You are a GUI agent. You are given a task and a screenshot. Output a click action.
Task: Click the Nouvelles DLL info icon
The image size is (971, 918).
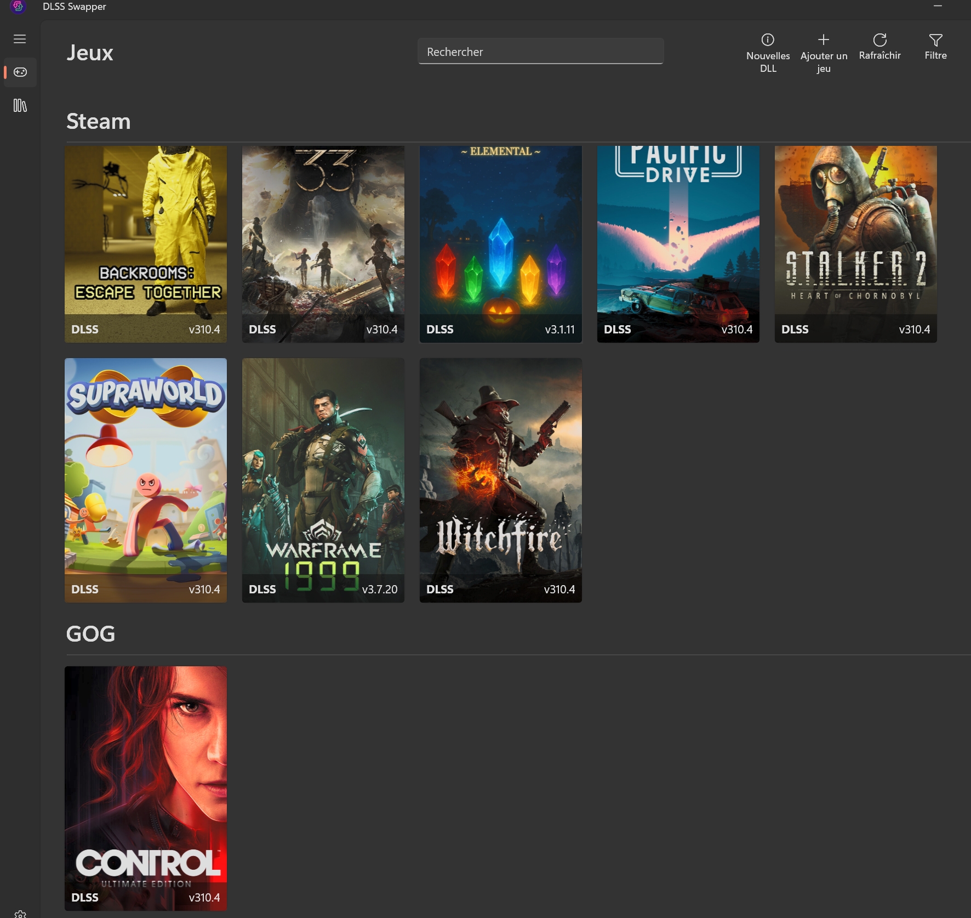coord(768,39)
